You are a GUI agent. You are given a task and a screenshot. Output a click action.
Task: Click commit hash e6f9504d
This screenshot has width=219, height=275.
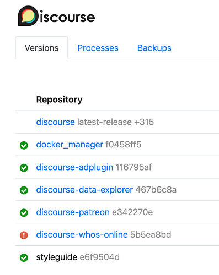tap(99, 257)
